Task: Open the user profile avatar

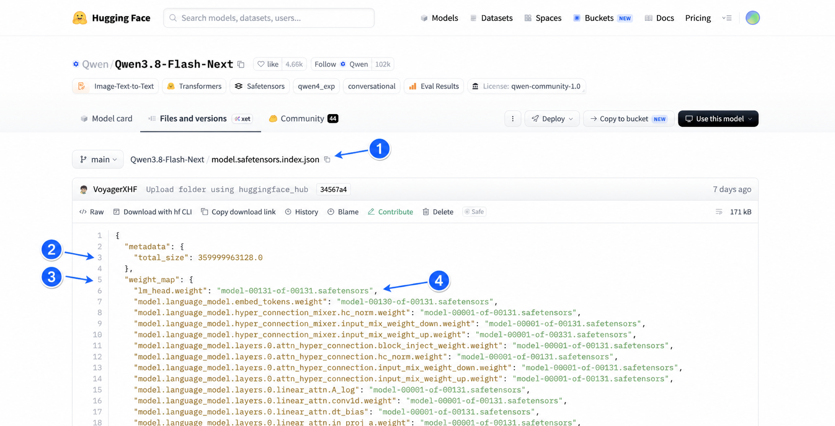Action: pos(752,18)
